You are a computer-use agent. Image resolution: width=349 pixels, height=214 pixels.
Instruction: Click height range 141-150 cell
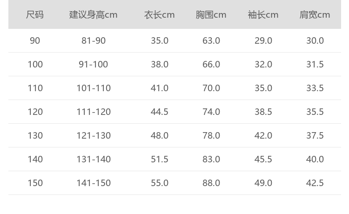[94, 183]
